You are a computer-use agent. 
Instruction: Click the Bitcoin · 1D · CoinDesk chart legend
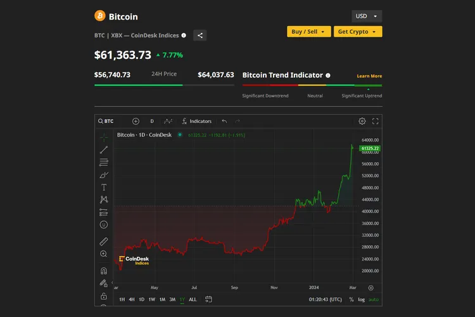pos(144,134)
